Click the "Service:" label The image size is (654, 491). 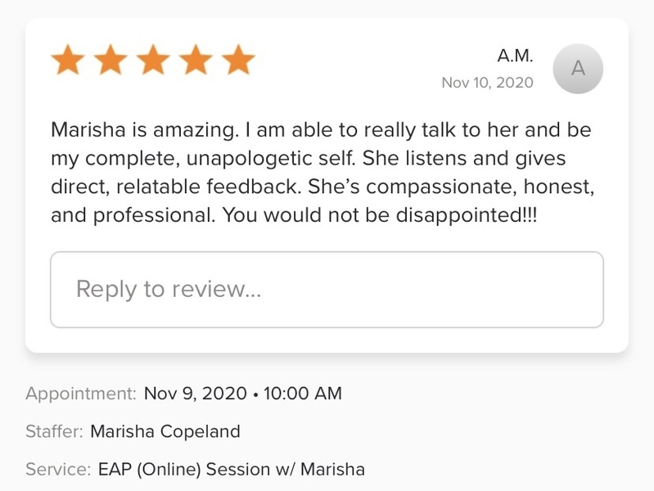(x=57, y=470)
